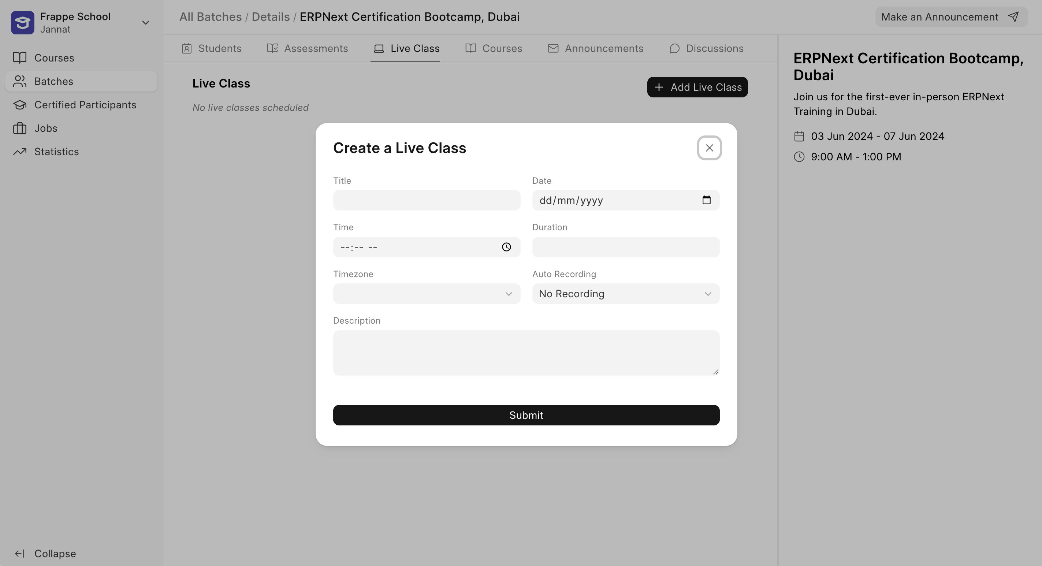Image resolution: width=1042 pixels, height=566 pixels.
Task: Switch to the Students tab
Action: (x=212, y=49)
